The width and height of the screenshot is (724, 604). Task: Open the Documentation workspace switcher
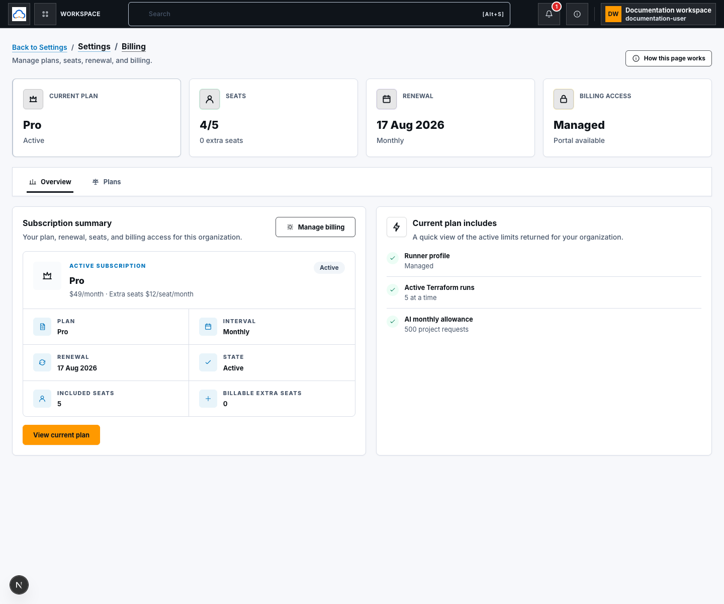pos(658,14)
